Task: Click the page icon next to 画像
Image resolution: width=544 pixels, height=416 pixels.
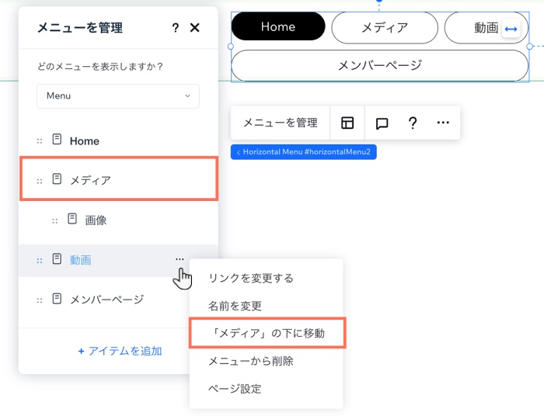Action: [x=72, y=219]
